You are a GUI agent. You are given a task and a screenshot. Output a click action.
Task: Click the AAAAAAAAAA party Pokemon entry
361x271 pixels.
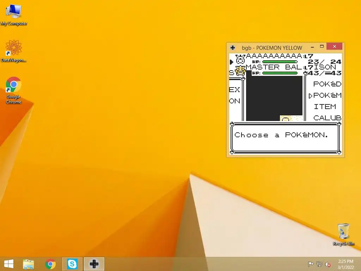pyautogui.click(x=286, y=59)
